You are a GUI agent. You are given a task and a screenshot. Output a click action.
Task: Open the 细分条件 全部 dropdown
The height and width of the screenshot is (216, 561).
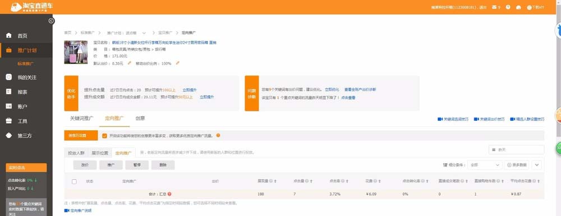click(485, 165)
